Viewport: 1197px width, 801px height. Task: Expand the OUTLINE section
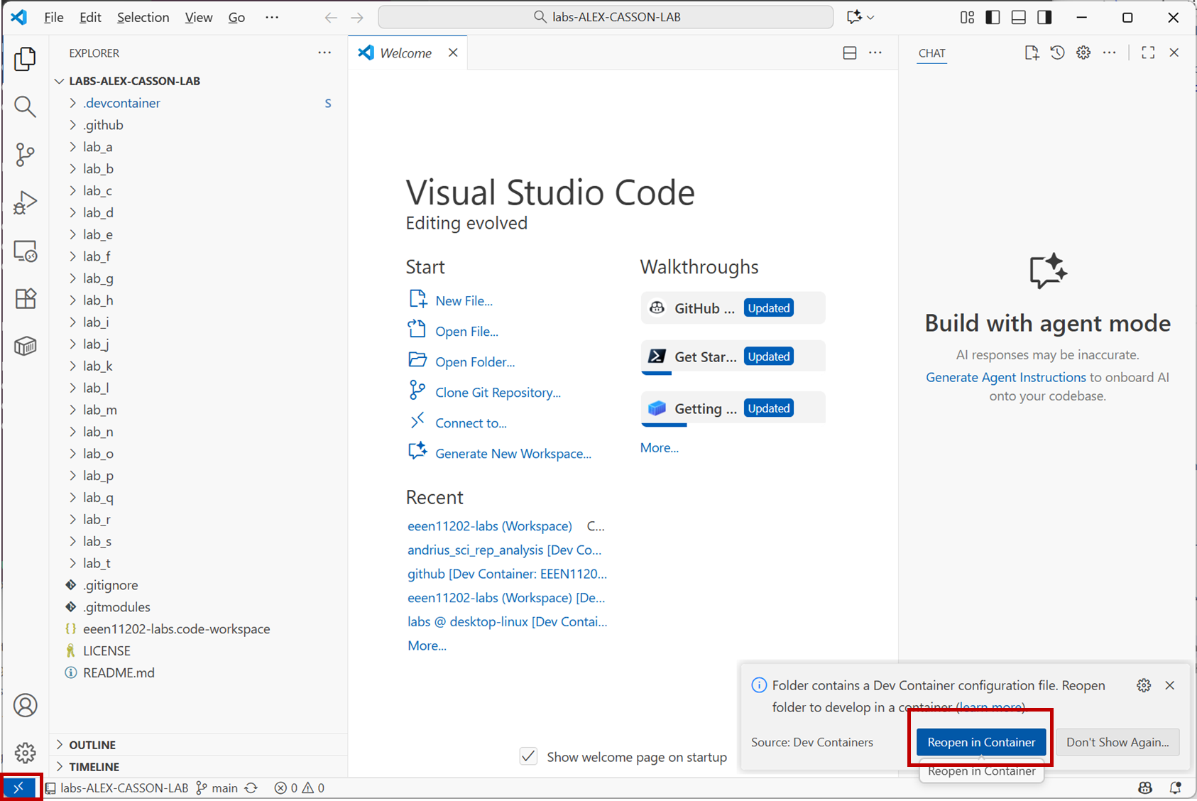tap(92, 745)
